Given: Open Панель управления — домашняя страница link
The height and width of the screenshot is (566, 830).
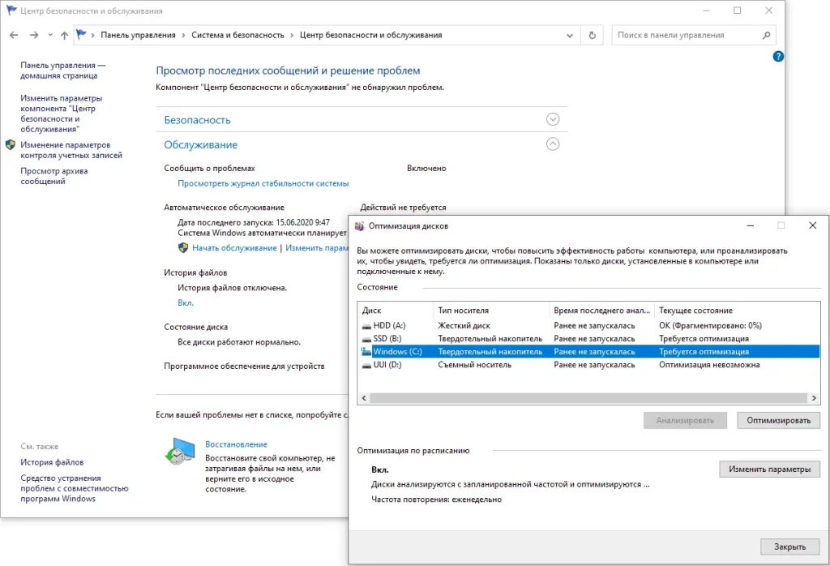Looking at the screenshot, I should click(63, 71).
